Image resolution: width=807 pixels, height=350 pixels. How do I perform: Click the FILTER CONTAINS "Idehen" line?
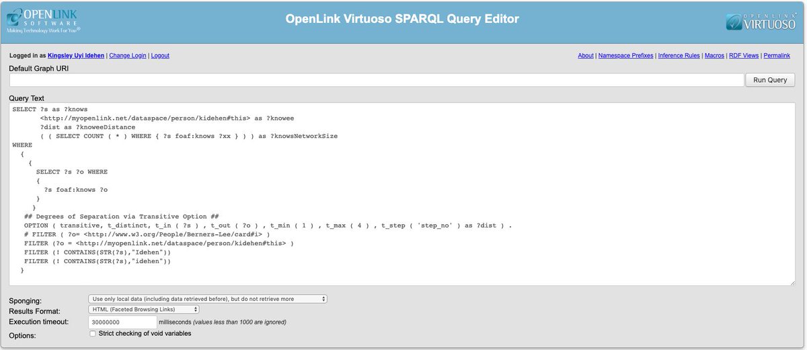tap(98, 252)
